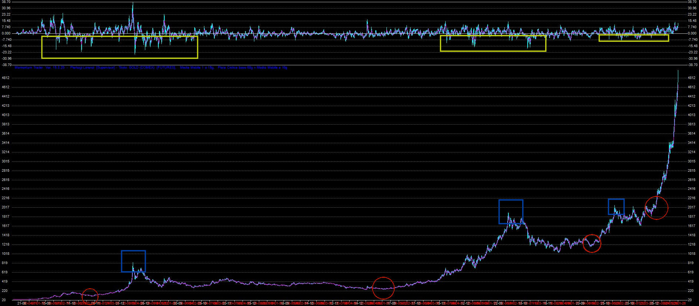
Task: Select the red circle at the bottom center low
Action: pyautogui.click(x=383, y=288)
